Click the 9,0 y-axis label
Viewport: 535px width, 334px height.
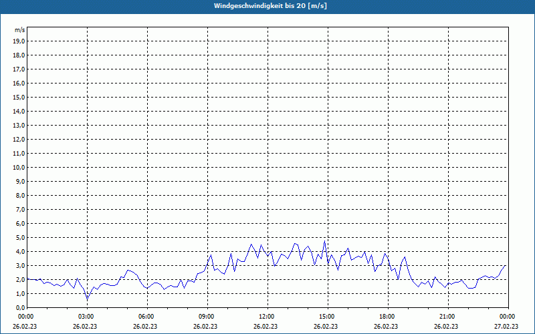[20, 181]
